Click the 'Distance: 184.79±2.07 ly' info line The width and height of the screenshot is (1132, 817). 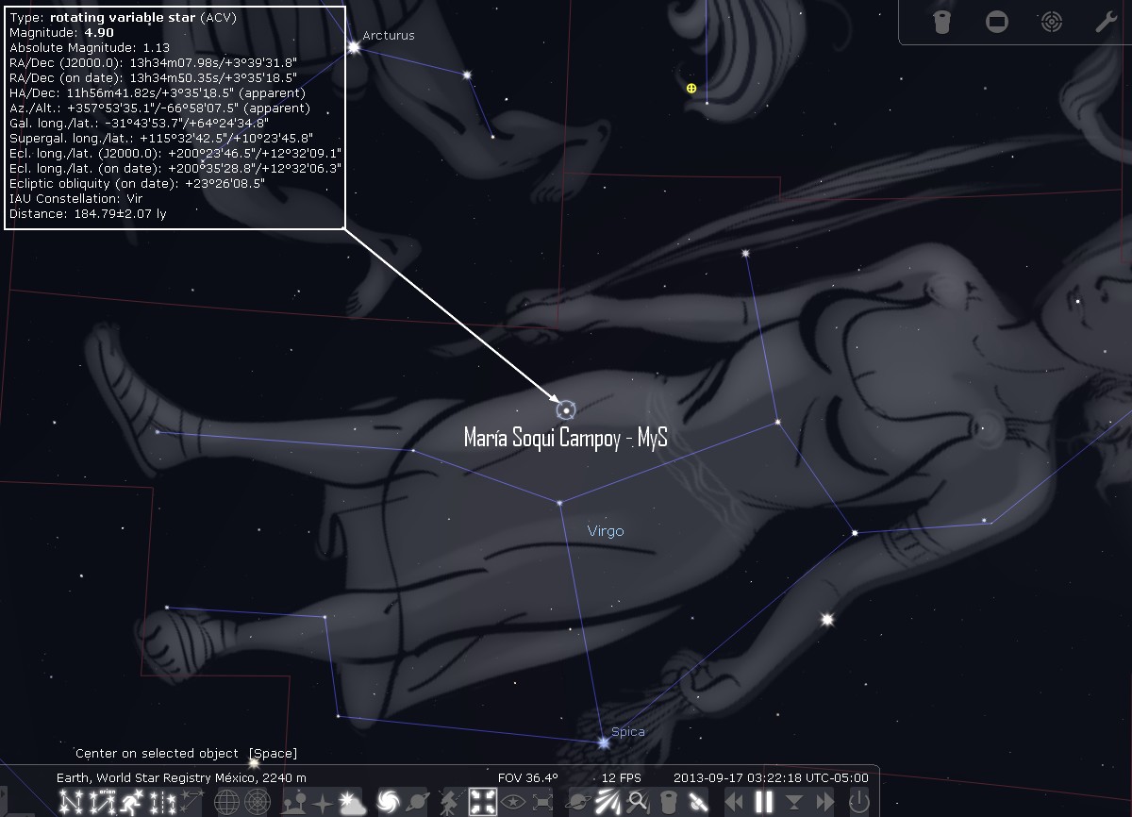[x=89, y=213]
